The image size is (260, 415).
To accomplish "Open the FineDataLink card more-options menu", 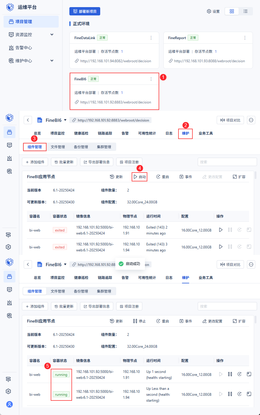I will click(151, 38).
